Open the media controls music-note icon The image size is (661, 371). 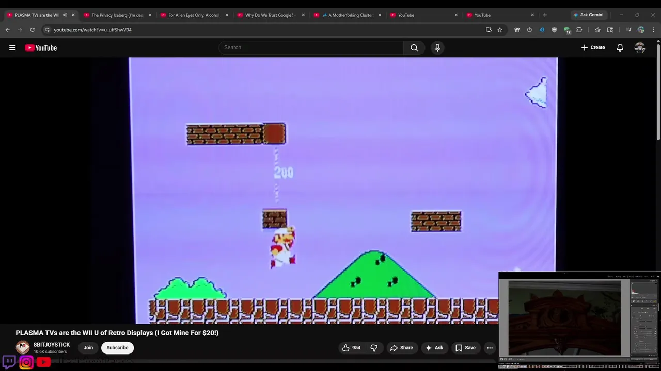(x=628, y=30)
